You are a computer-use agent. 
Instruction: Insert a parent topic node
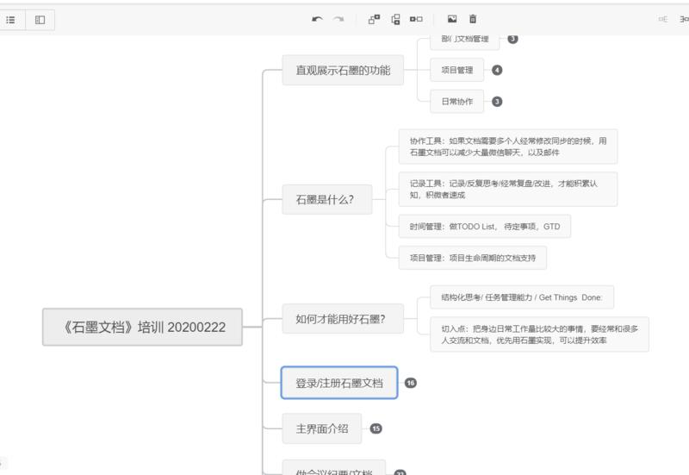(x=416, y=19)
